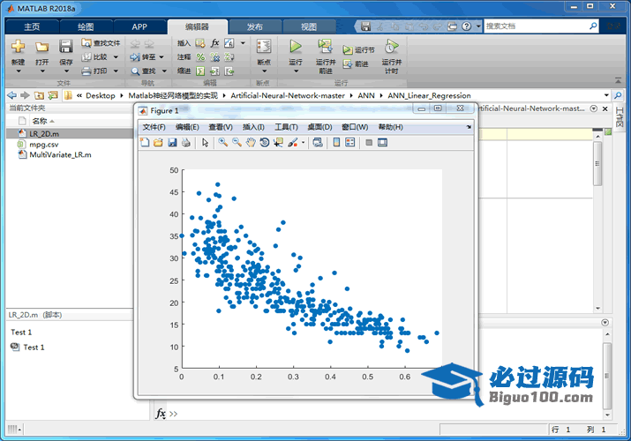This screenshot has height=441, width=631.
Task: Open File (文件) menu in Figure 1
Action: 154,127
